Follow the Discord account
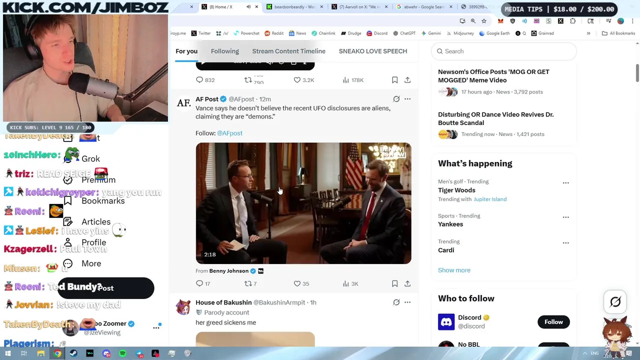This screenshot has height=360, width=640. [x=553, y=322]
